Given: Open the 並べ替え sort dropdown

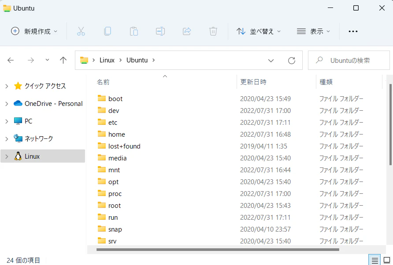Looking at the screenshot, I should [x=259, y=31].
